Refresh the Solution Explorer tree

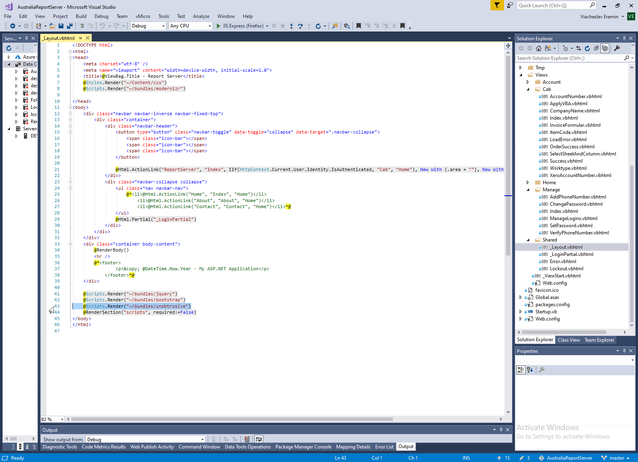(x=587, y=48)
